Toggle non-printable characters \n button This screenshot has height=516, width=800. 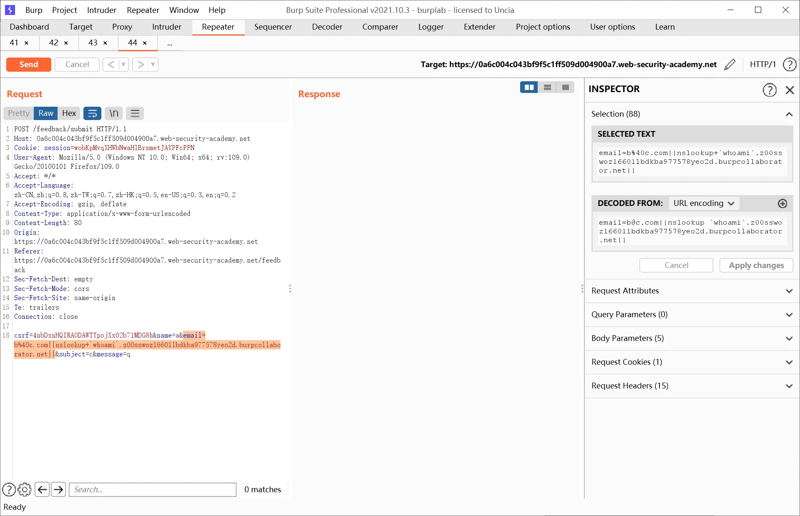tap(114, 113)
